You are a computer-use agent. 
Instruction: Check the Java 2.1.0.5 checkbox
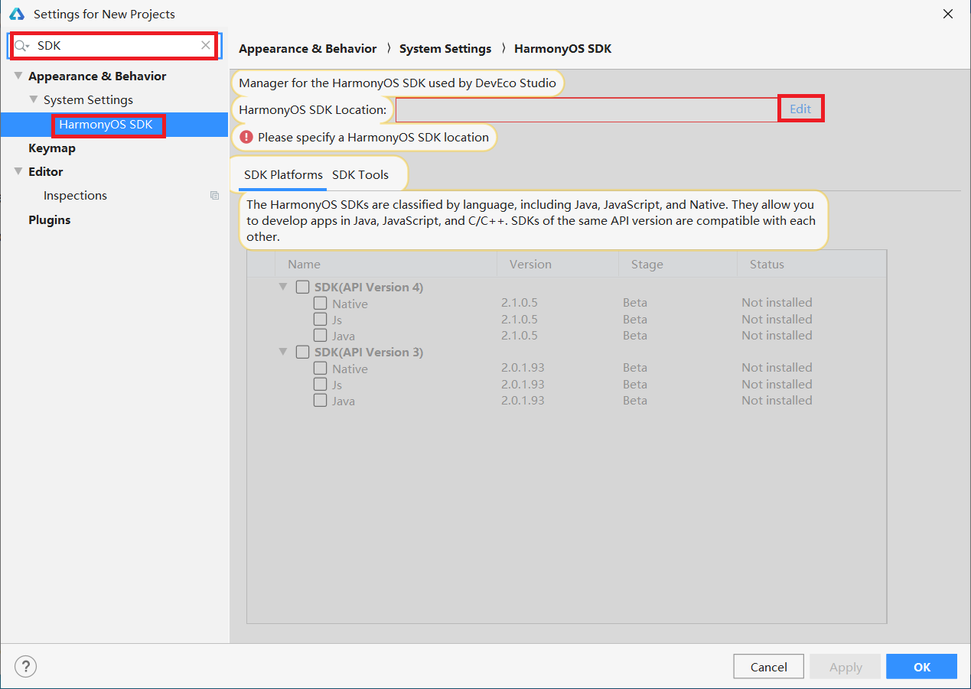tap(321, 336)
